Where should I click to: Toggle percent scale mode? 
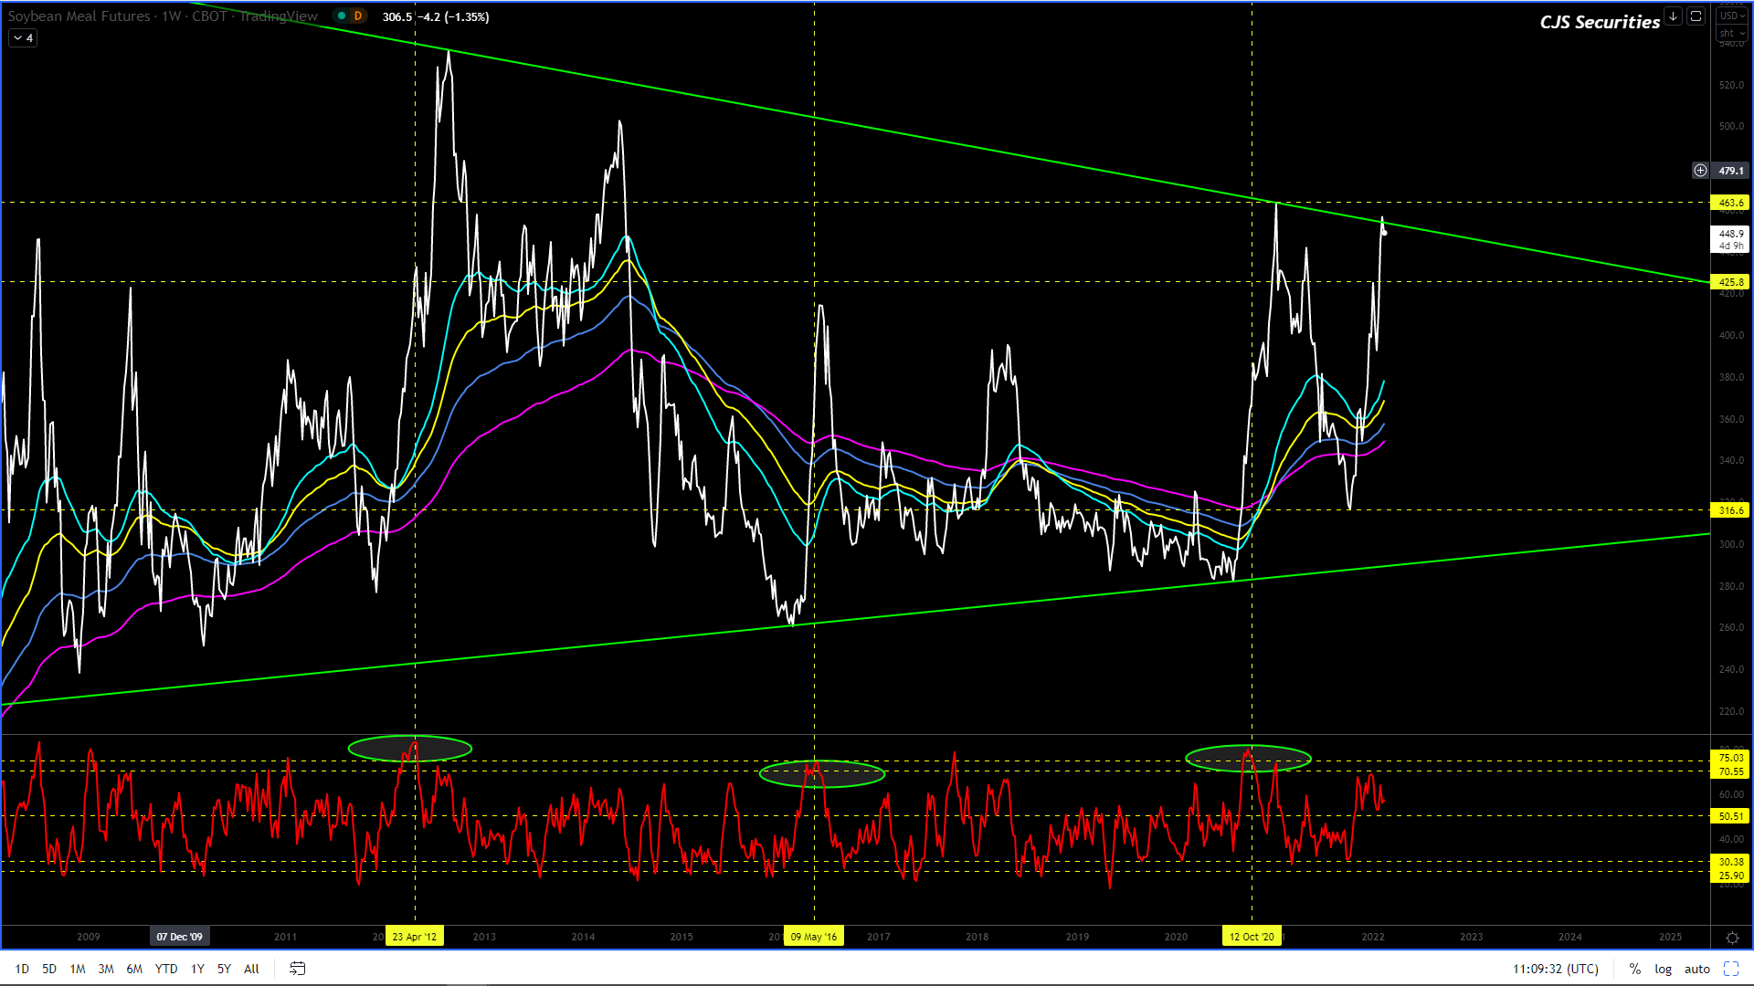click(1634, 969)
